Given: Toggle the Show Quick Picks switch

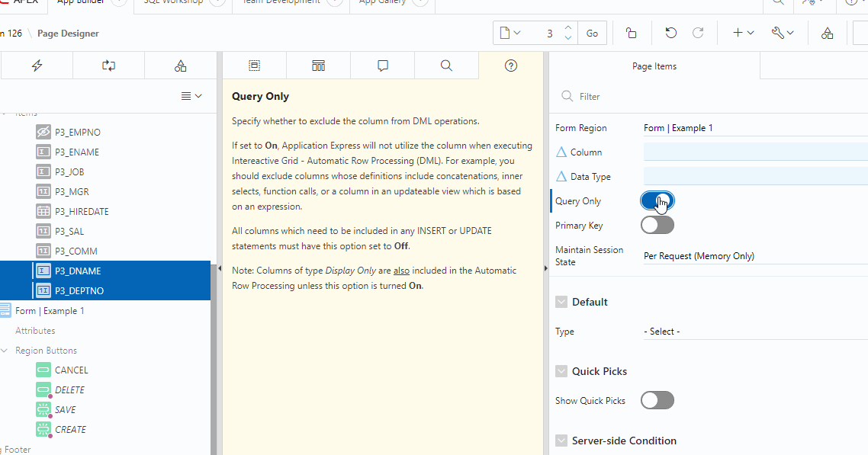Looking at the screenshot, I should tap(657, 401).
